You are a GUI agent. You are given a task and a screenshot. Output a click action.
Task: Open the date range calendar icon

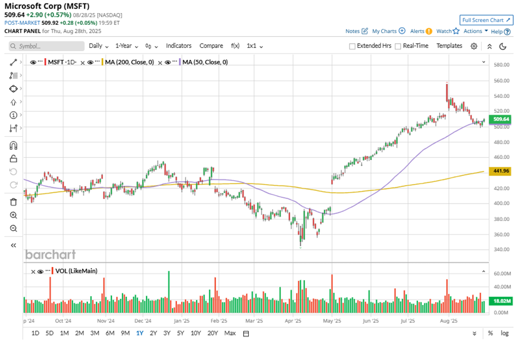click(246, 334)
